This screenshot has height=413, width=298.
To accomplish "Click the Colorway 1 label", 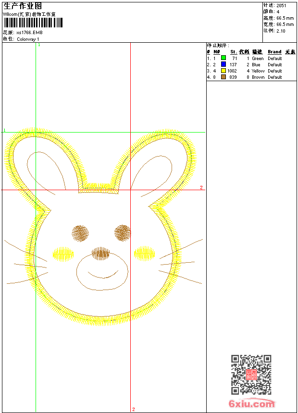I will point(28,39).
